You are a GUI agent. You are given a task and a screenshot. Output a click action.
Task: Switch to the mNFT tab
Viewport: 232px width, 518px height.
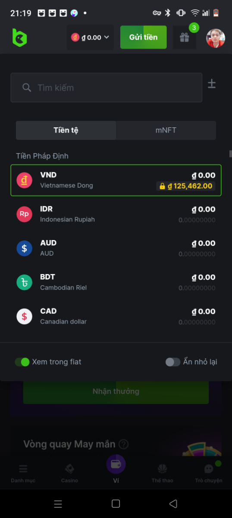tap(166, 130)
